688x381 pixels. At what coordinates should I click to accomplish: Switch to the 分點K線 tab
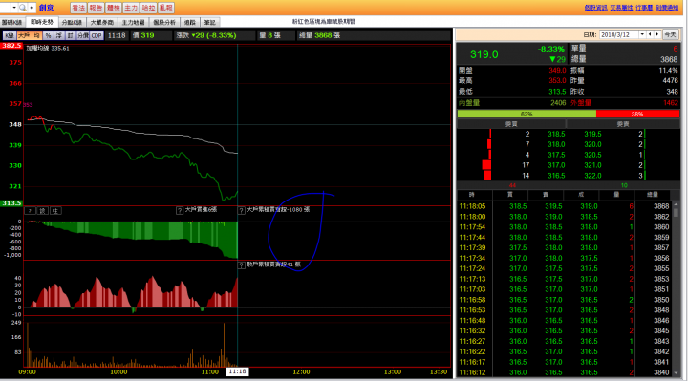click(x=72, y=22)
